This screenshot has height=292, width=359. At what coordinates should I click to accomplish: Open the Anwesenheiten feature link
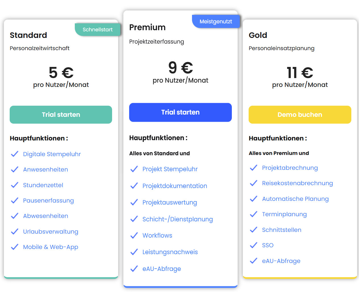click(x=46, y=170)
